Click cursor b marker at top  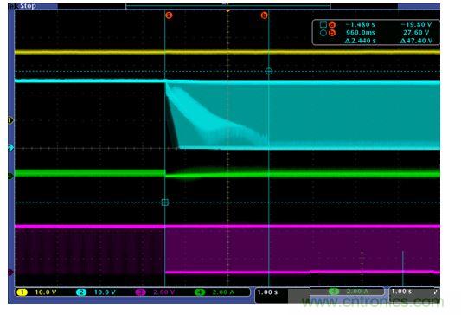(264, 16)
